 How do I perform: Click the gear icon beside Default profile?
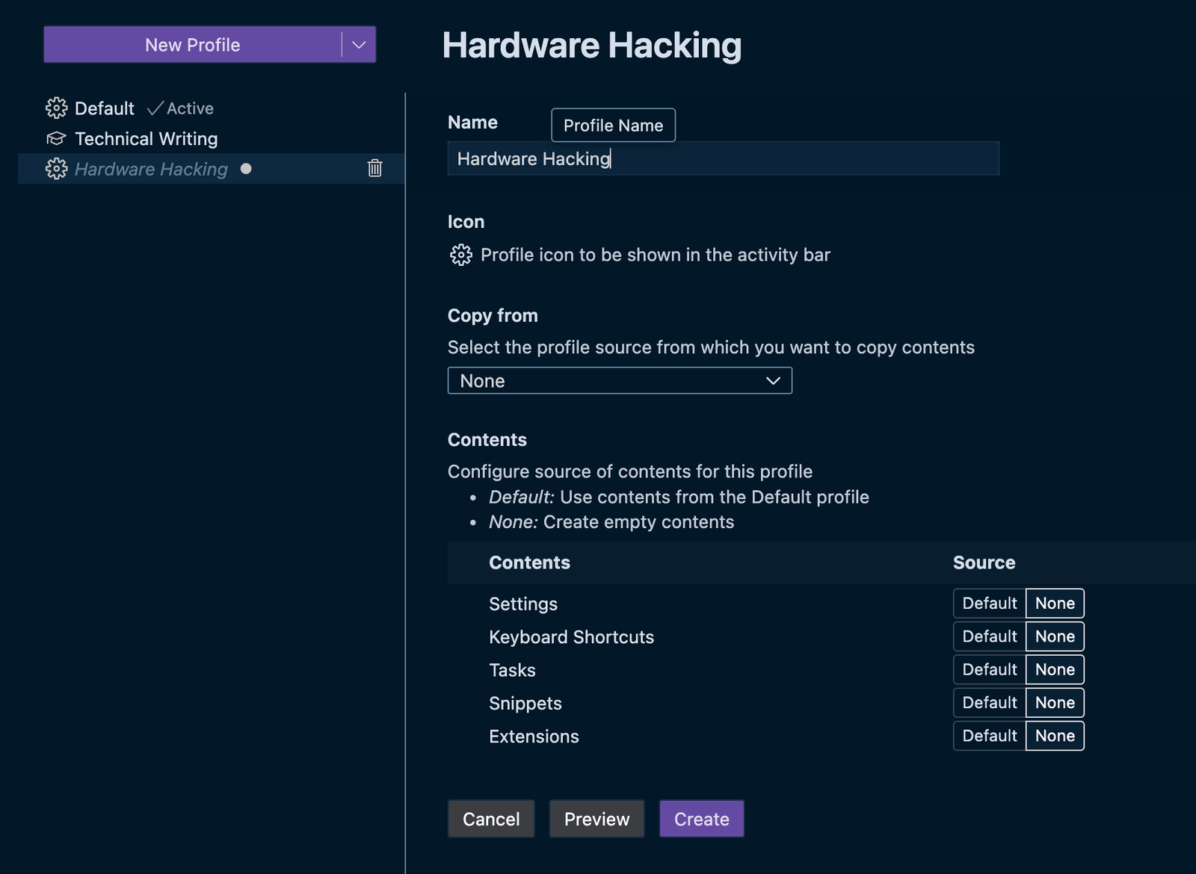coord(55,108)
